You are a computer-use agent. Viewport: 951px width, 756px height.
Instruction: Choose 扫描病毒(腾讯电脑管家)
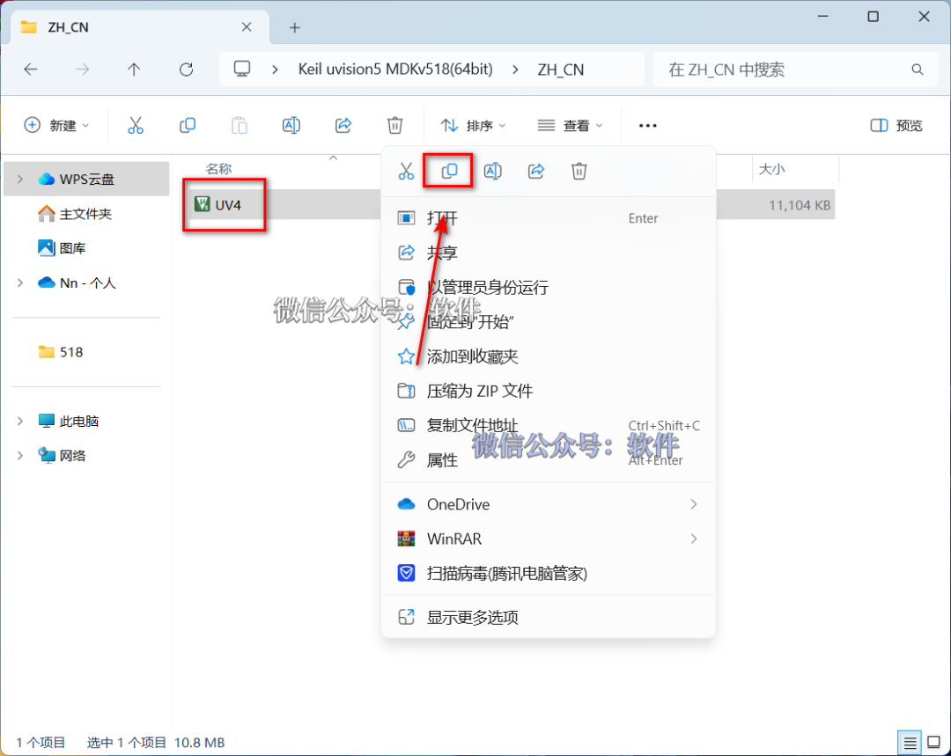549,574
